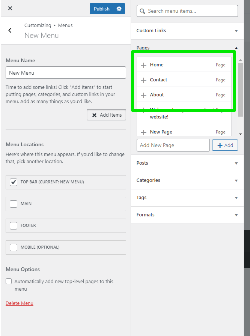Image resolution: width=250 pixels, height=336 pixels.
Task: Enable the Mobile (Optional) location checkbox
Action: pos(14,247)
